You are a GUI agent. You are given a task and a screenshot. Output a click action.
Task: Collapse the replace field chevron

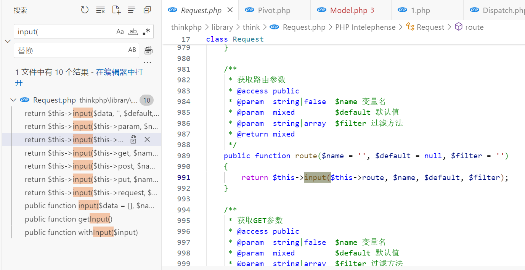point(8,41)
